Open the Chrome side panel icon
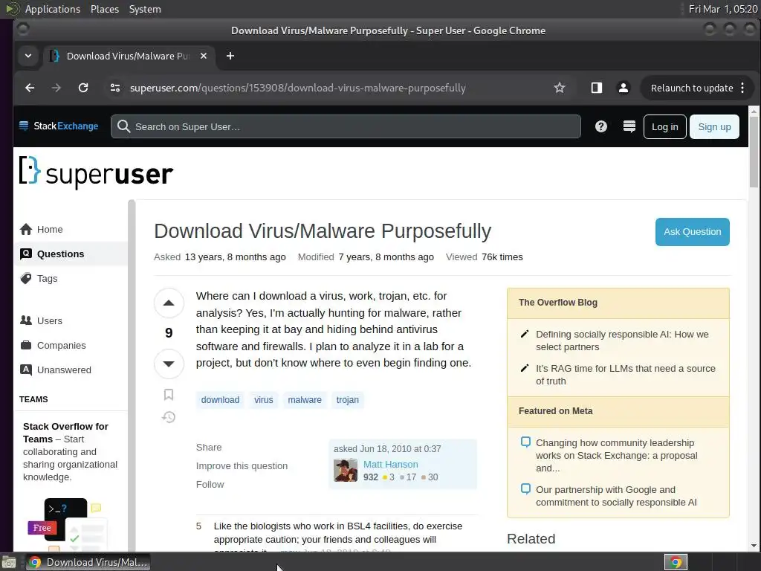This screenshot has width=761, height=571. coord(597,88)
